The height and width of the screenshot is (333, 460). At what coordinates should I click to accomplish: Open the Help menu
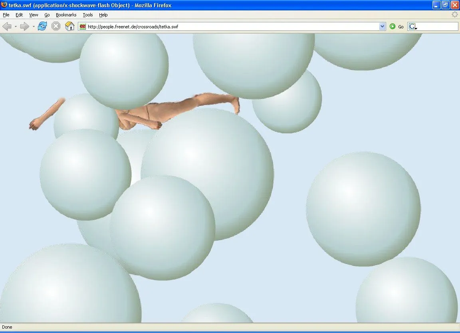pos(103,15)
